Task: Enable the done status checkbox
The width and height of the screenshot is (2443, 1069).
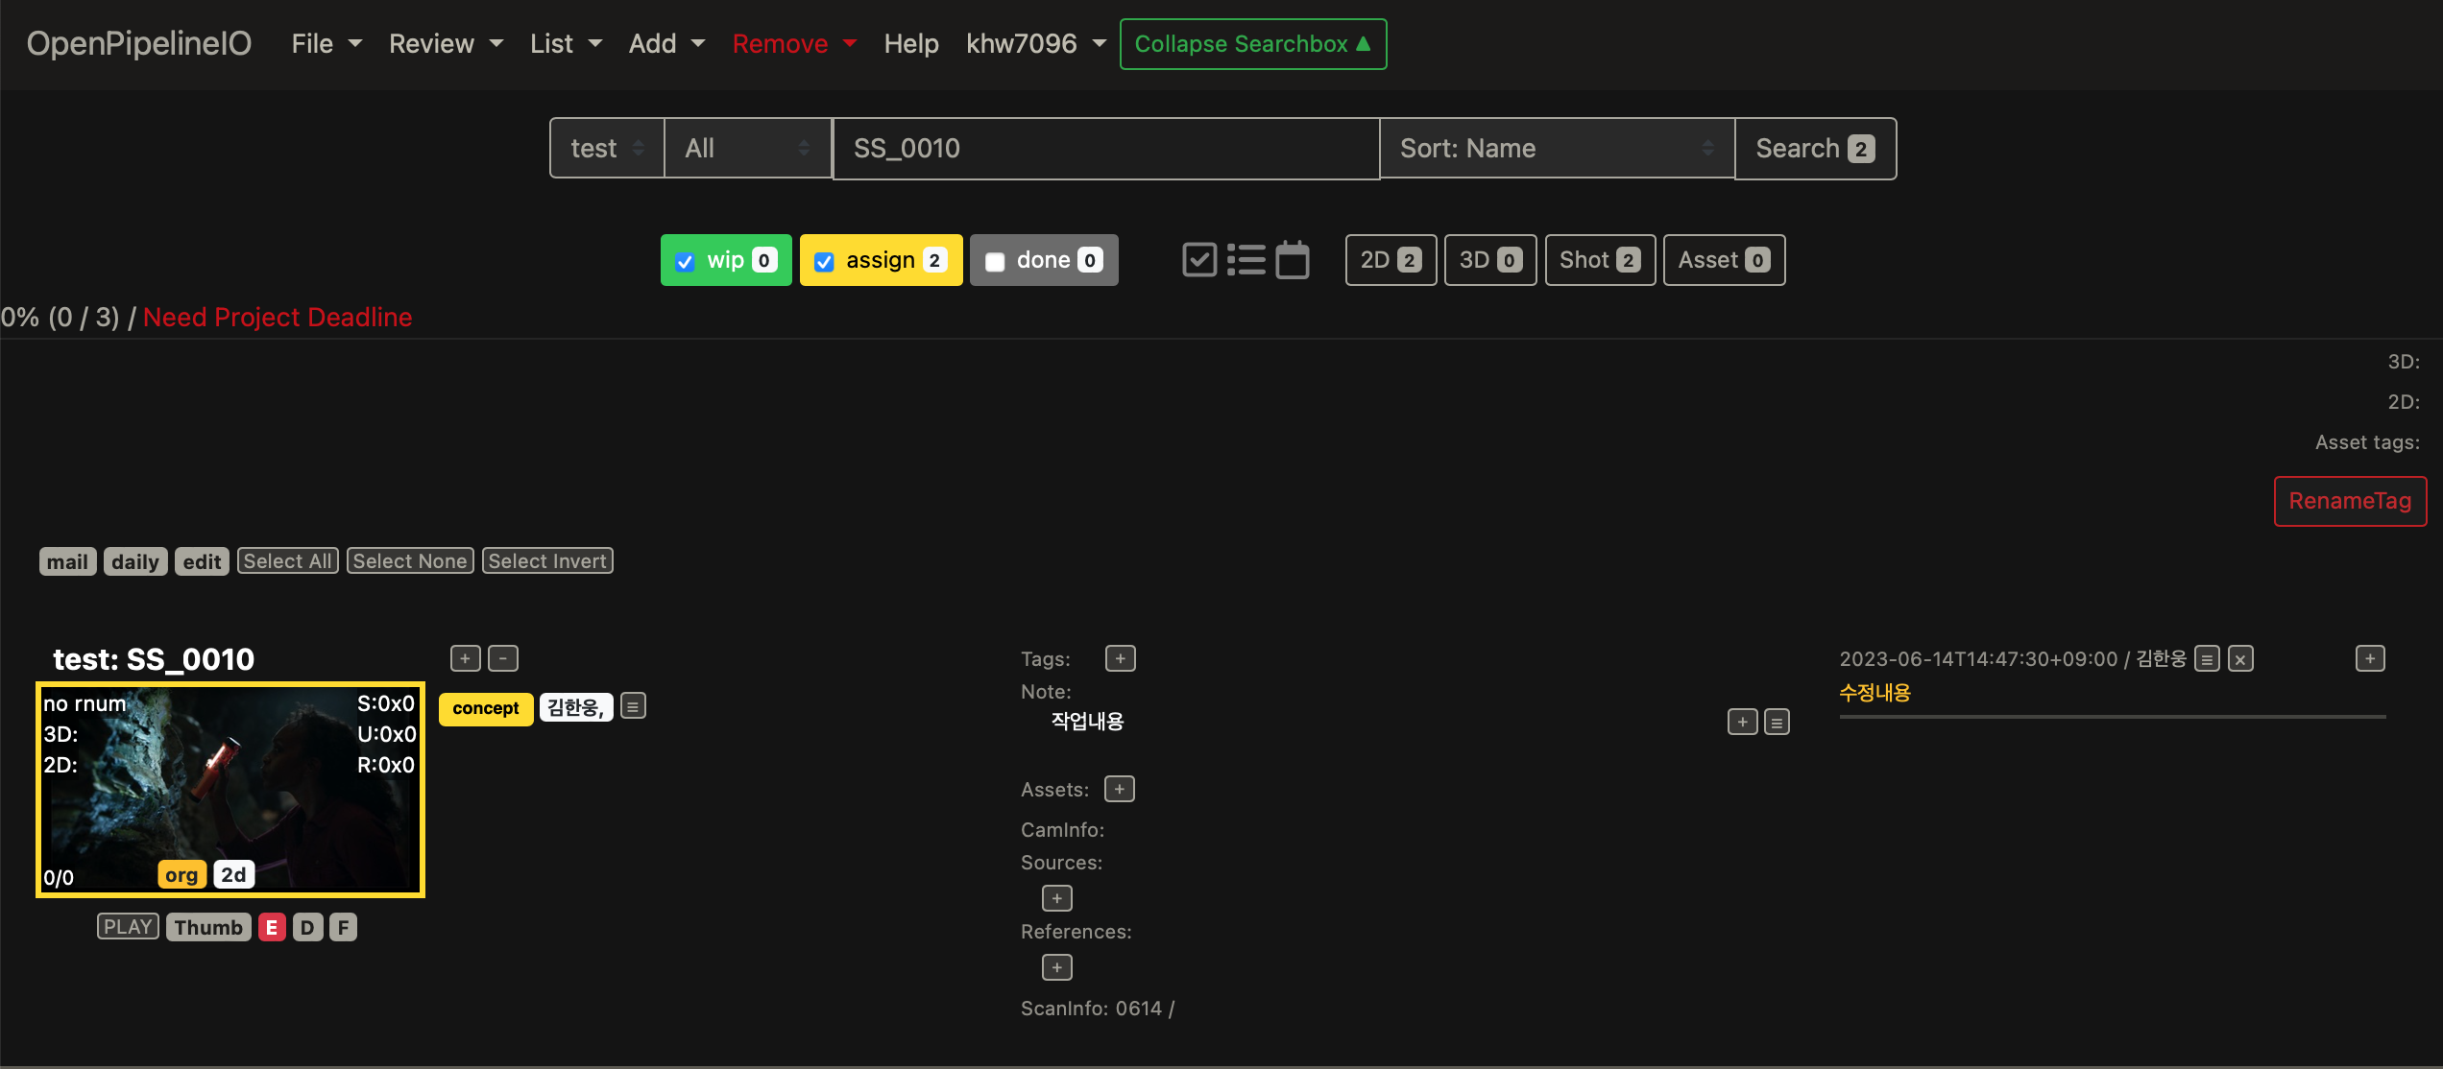Action: click(x=995, y=261)
